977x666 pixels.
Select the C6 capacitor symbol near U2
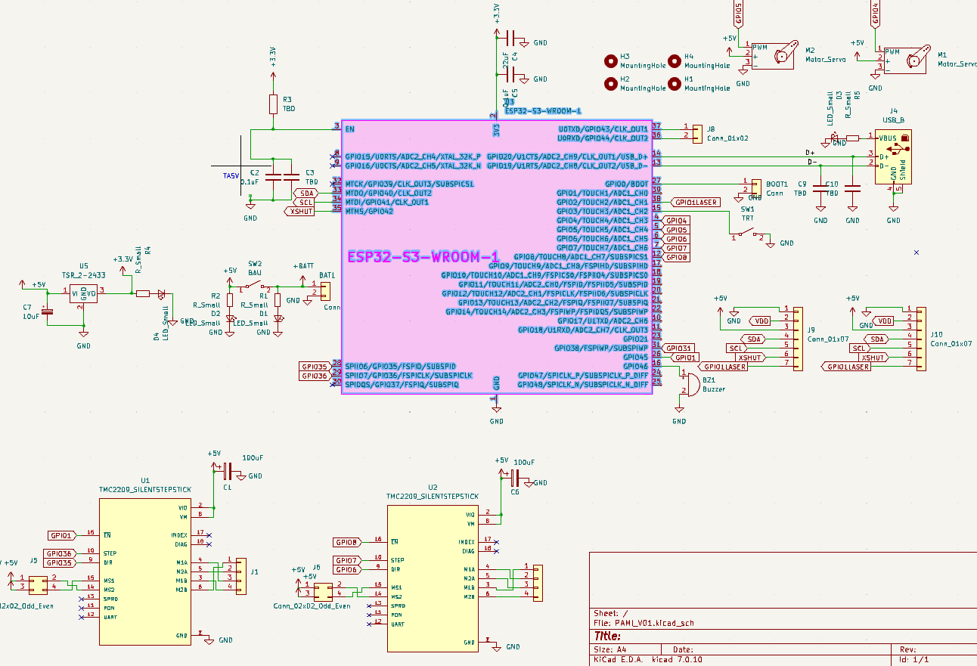click(514, 477)
